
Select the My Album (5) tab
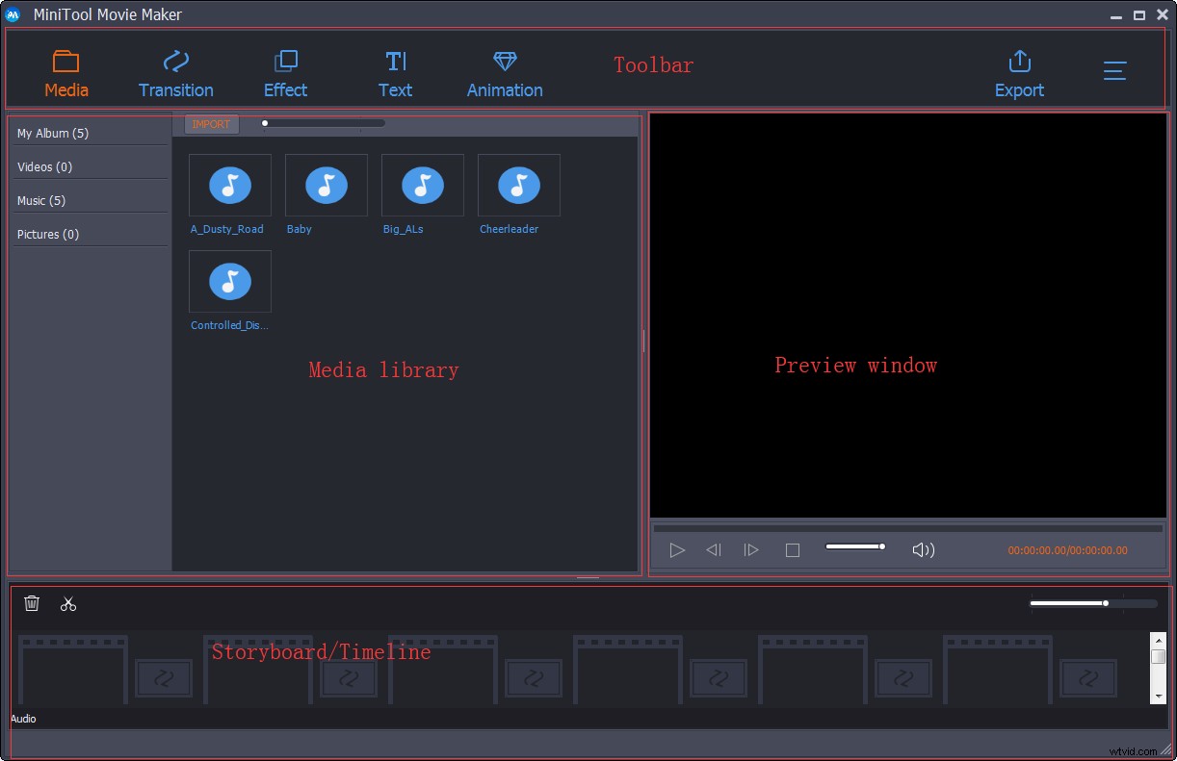pyautogui.click(x=51, y=133)
